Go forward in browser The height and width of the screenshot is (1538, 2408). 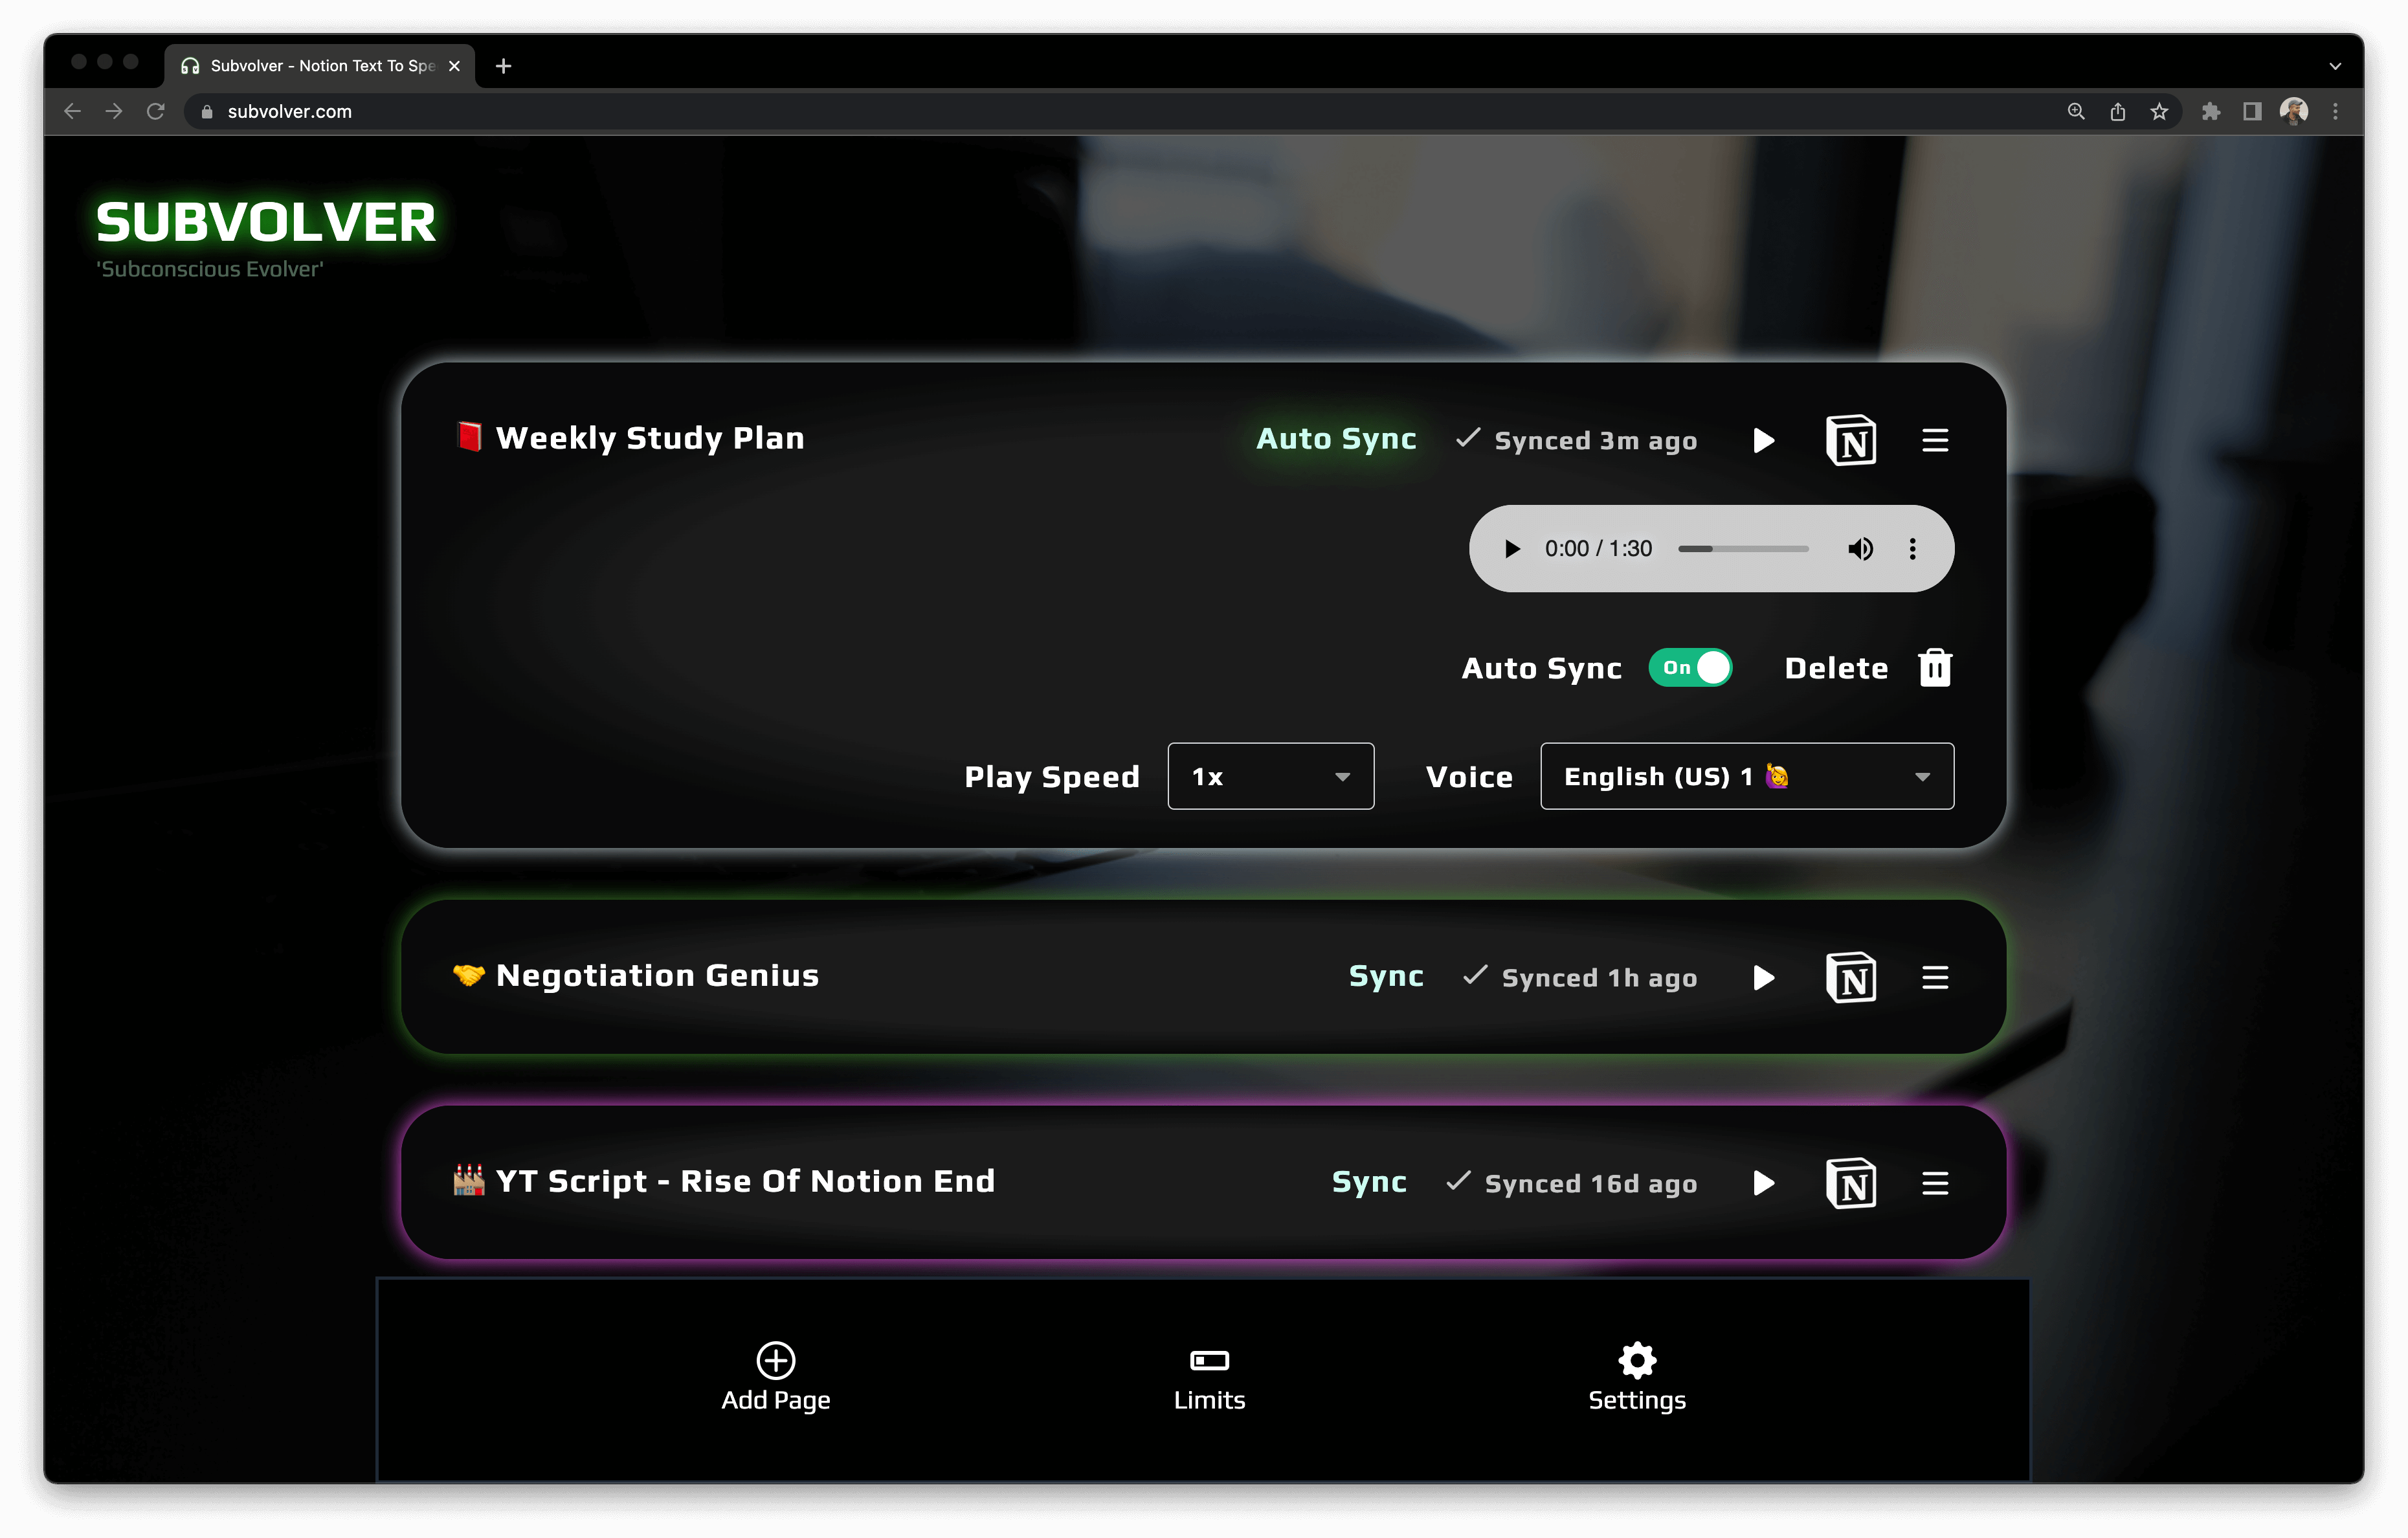pyautogui.click(x=114, y=111)
